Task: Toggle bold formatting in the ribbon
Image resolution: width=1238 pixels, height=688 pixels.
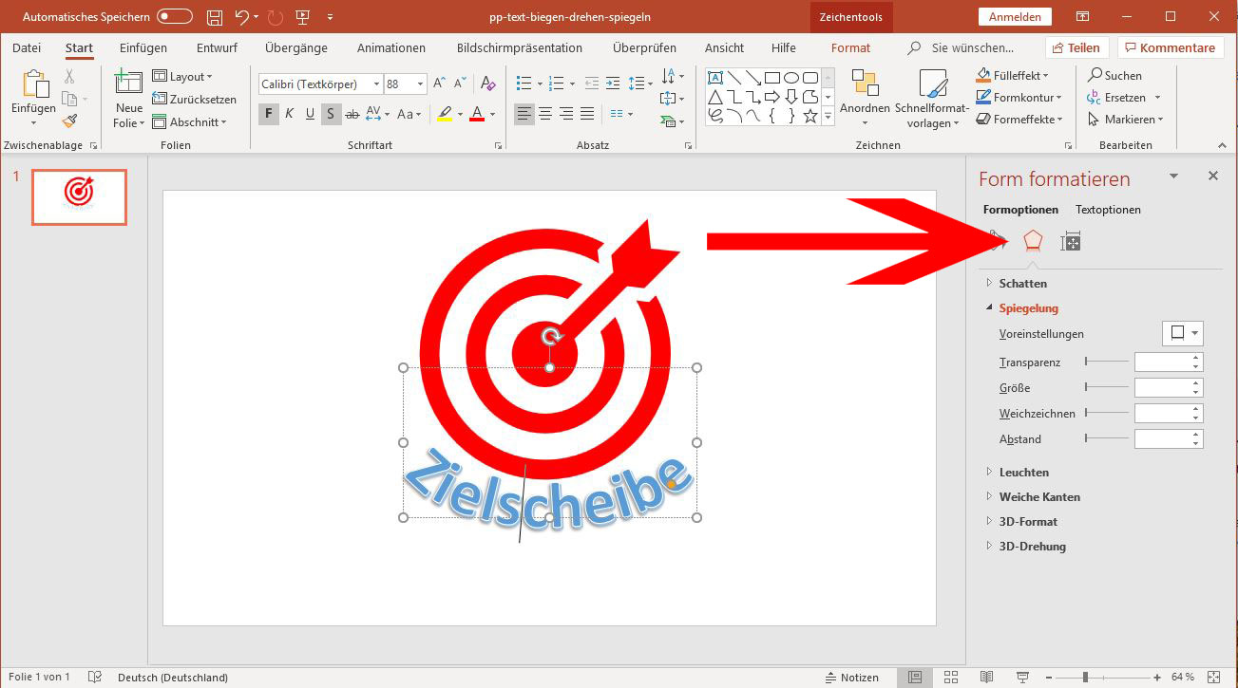Action: [267, 113]
